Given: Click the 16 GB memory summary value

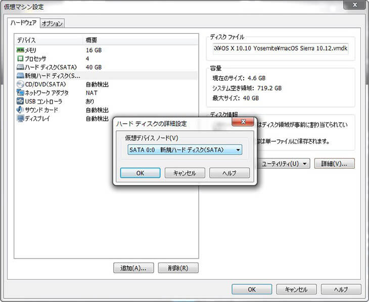Looking at the screenshot, I should [94, 50].
